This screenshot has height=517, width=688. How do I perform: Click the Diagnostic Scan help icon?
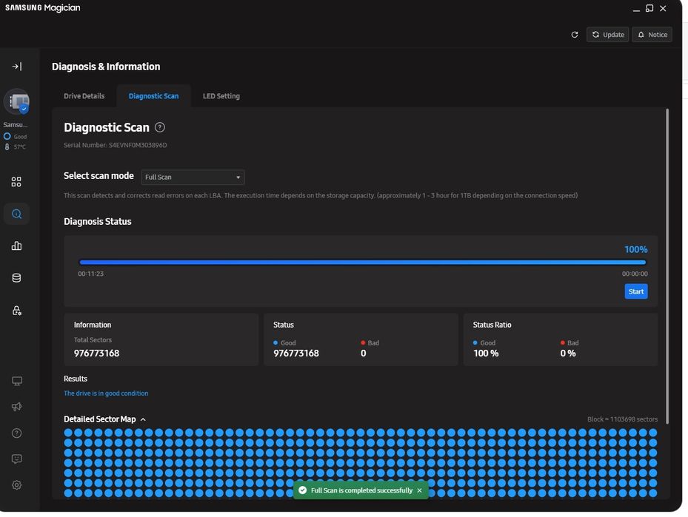[160, 127]
